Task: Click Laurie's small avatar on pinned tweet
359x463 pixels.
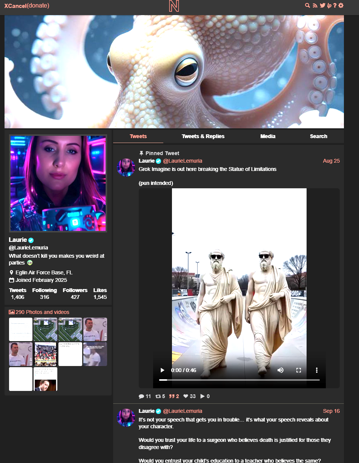Action: (x=126, y=167)
